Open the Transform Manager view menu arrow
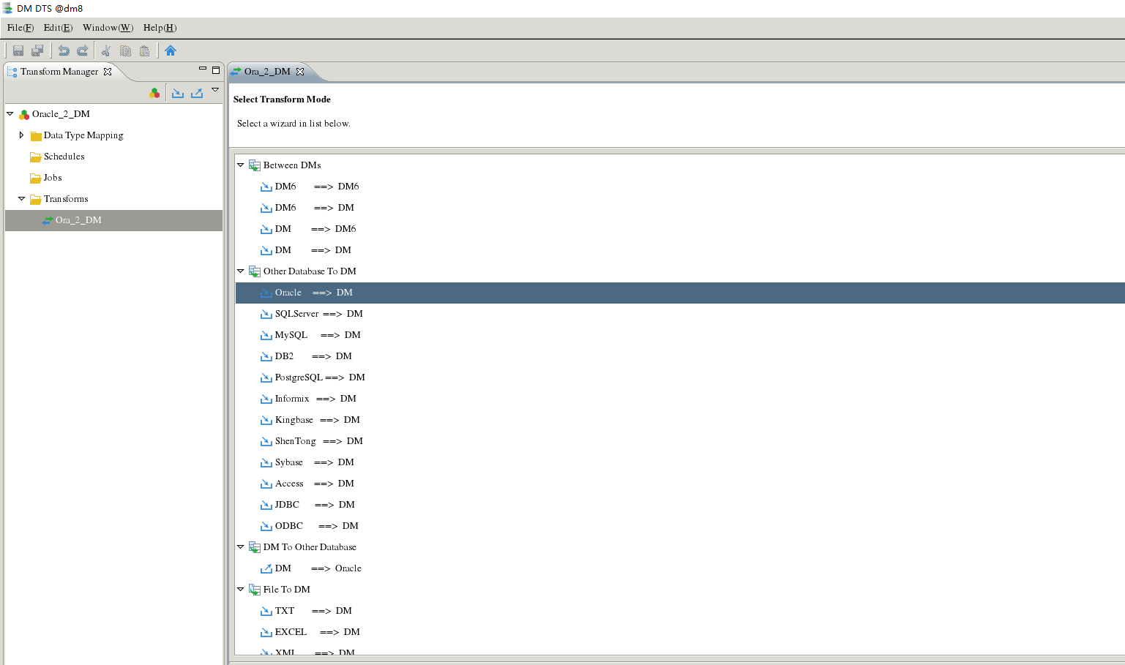The image size is (1125, 665). 215,90
